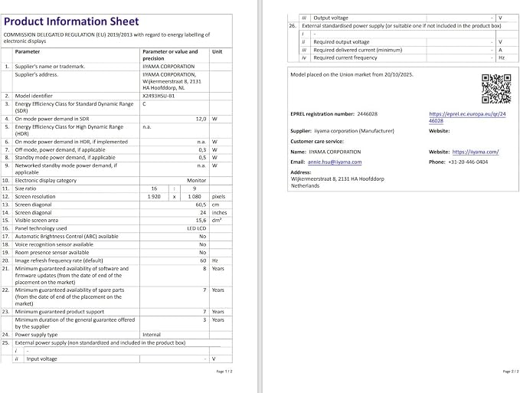520x393 pixels.
Task: Click the EPREL registration number 2446028
Action: 367,113
